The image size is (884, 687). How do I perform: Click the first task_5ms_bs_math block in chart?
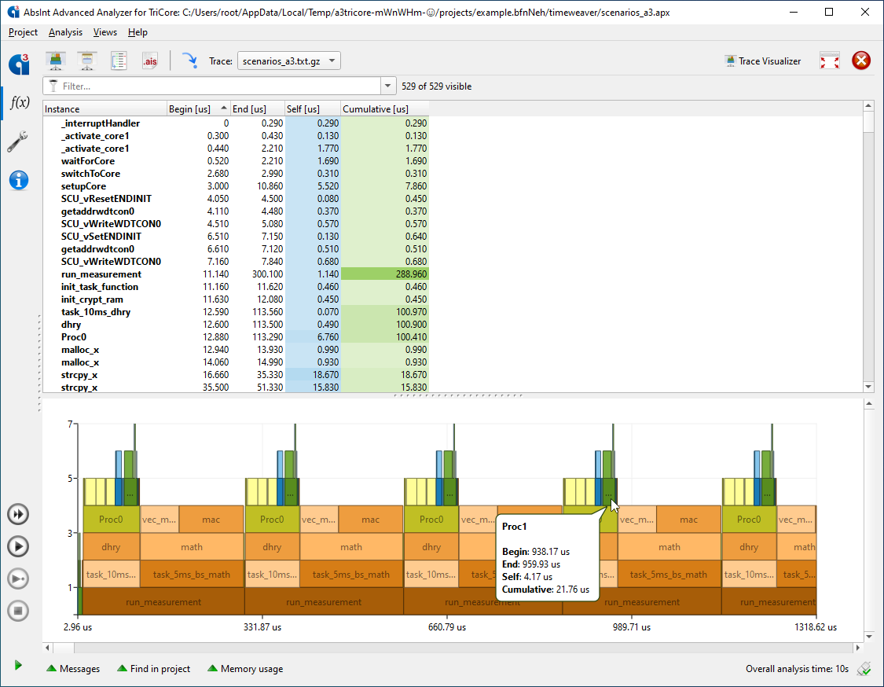pyautogui.click(x=192, y=574)
